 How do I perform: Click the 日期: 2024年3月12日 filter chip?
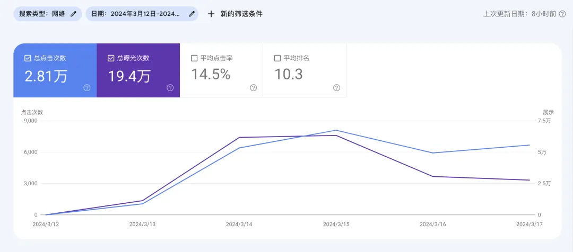tap(142, 14)
